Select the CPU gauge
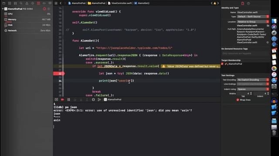Screen dimensions: 279x156 tap(27, 14)
